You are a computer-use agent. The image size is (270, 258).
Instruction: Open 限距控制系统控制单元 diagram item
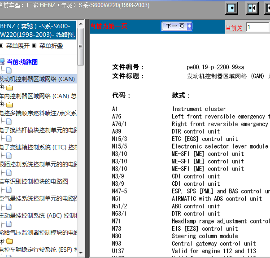click(x=38, y=164)
